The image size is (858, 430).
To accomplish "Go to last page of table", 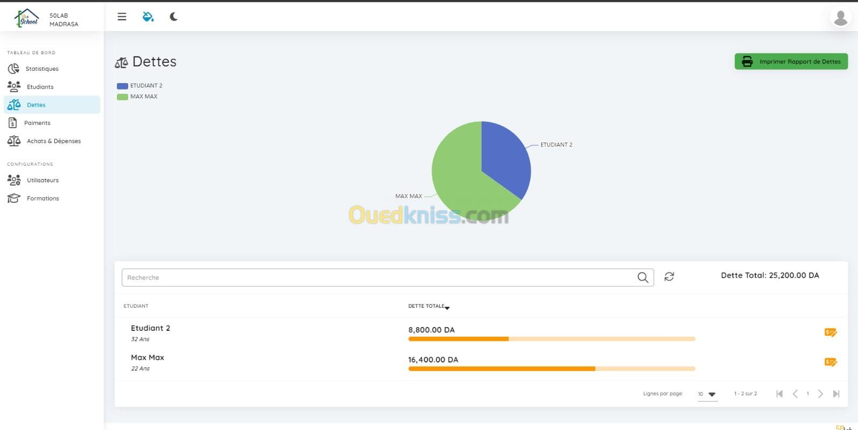I will (836, 394).
